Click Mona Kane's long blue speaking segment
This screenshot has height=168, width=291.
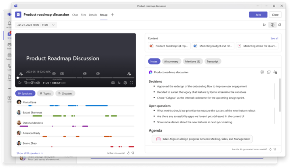point(97,106)
